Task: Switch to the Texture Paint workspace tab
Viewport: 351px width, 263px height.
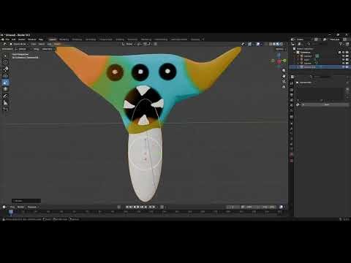Action: (106, 39)
